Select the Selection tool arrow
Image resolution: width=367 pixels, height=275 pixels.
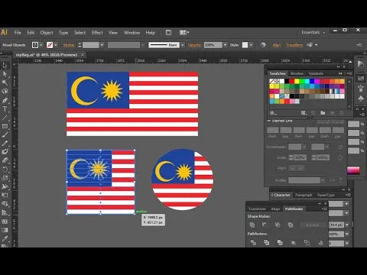click(5, 66)
